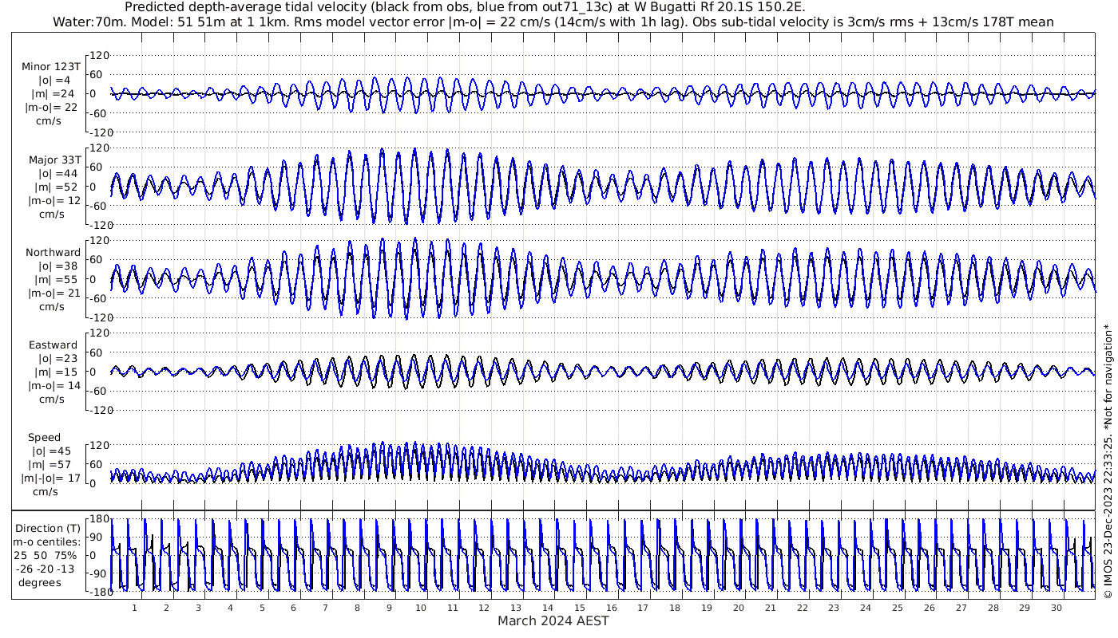Select the 'Minor 123T' panel label
Image resolution: width=1118 pixels, height=638 pixels.
click(51, 67)
